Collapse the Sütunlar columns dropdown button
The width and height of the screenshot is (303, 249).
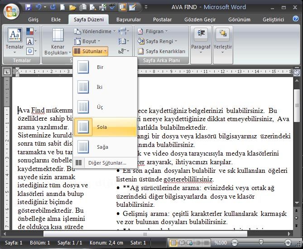click(x=90, y=51)
